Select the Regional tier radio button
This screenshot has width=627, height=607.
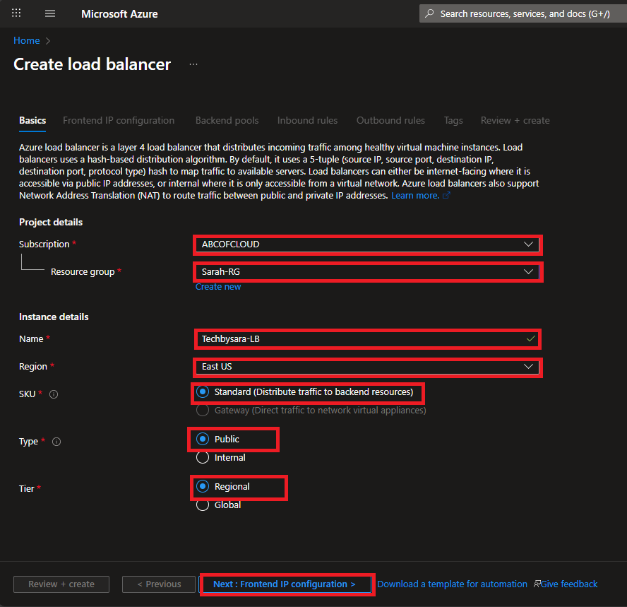pos(203,486)
